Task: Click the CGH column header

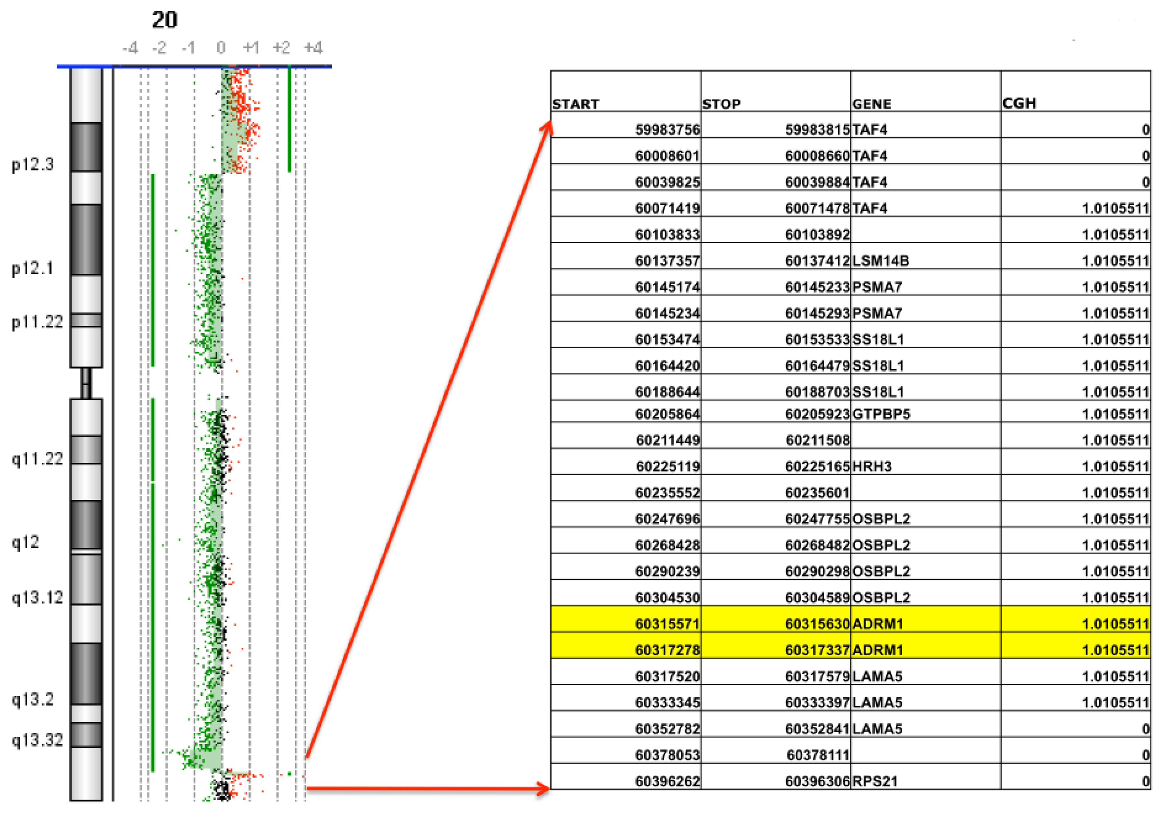Action: coord(1019,103)
